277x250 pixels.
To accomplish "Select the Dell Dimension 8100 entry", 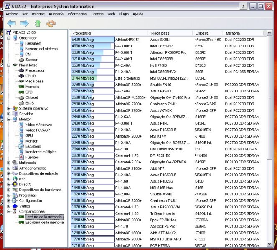I will click(x=167, y=149).
